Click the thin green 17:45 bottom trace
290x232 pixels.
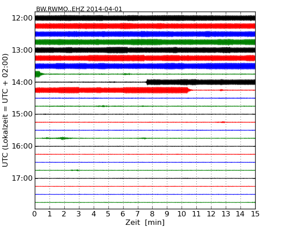point(145,203)
